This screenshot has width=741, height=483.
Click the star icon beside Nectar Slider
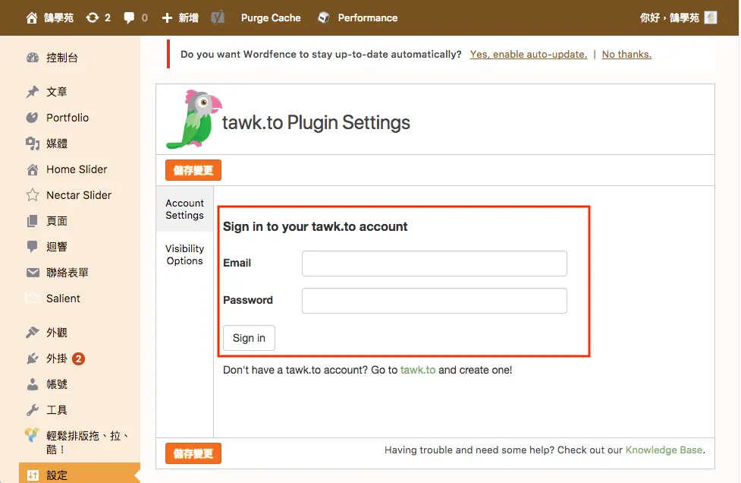(33, 195)
